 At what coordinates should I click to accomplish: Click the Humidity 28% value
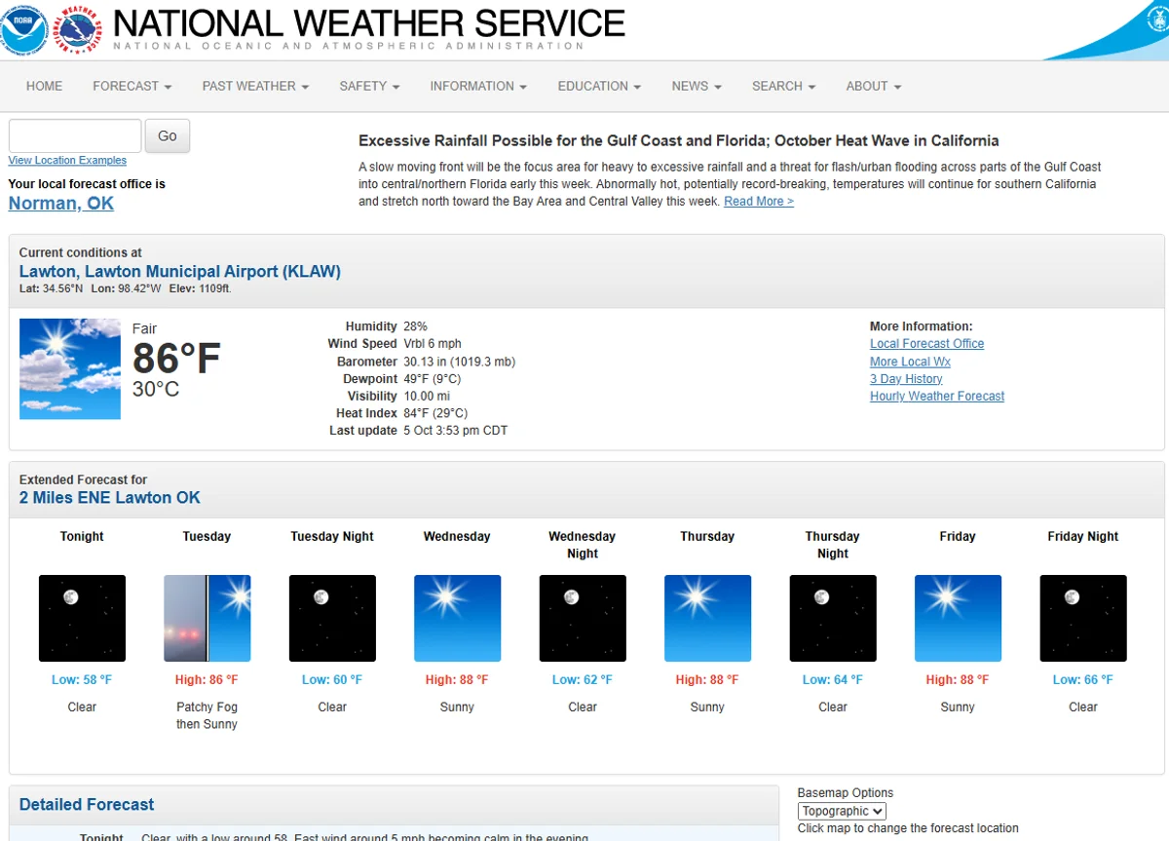415,326
